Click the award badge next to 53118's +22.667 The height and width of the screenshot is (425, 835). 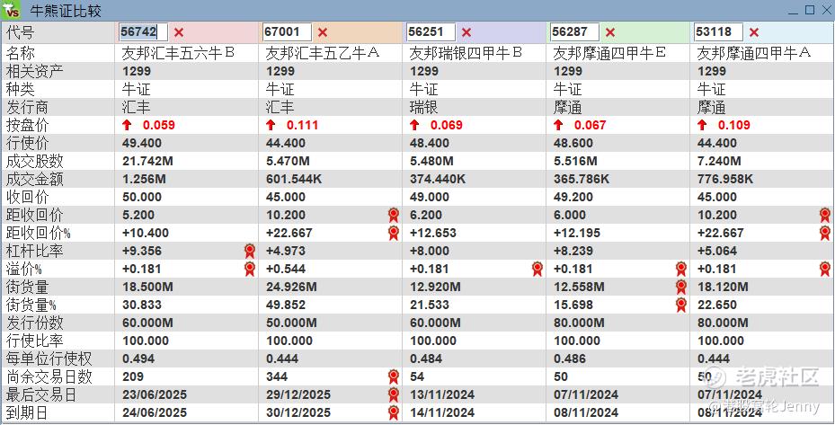coord(825,233)
